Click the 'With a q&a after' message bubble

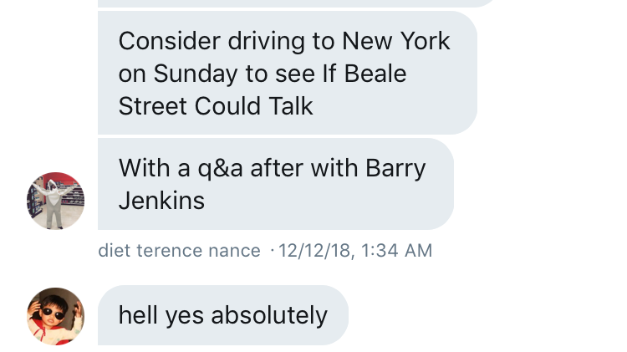(x=275, y=184)
